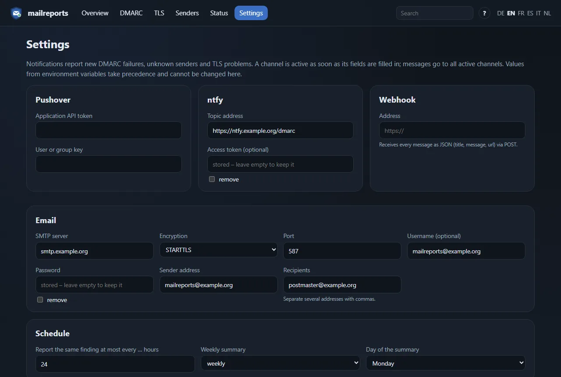Go to the Overview tab
This screenshot has height=377, width=561.
tap(95, 13)
